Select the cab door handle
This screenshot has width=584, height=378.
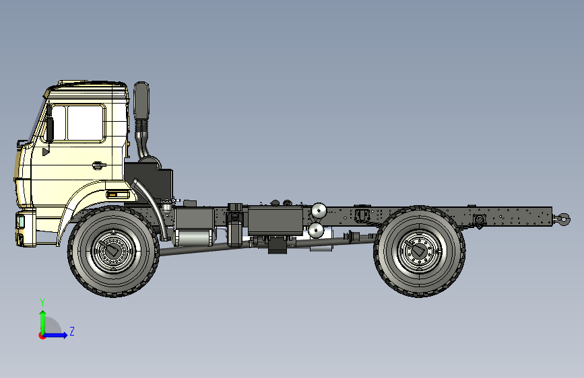tap(99, 165)
